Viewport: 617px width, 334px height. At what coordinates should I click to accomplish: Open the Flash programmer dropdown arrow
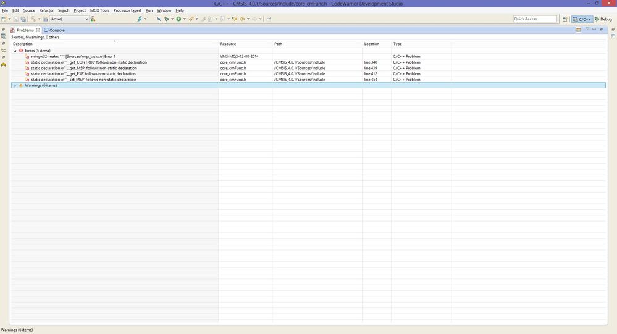click(x=145, y=19)
